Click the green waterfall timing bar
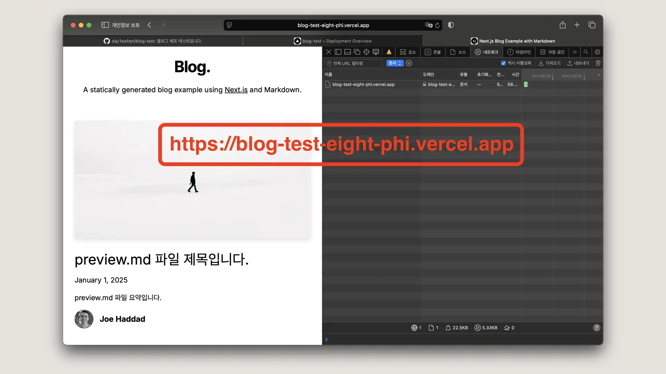Image resolution: width=666 pixels, height=374 pixels. pos(526,84)
